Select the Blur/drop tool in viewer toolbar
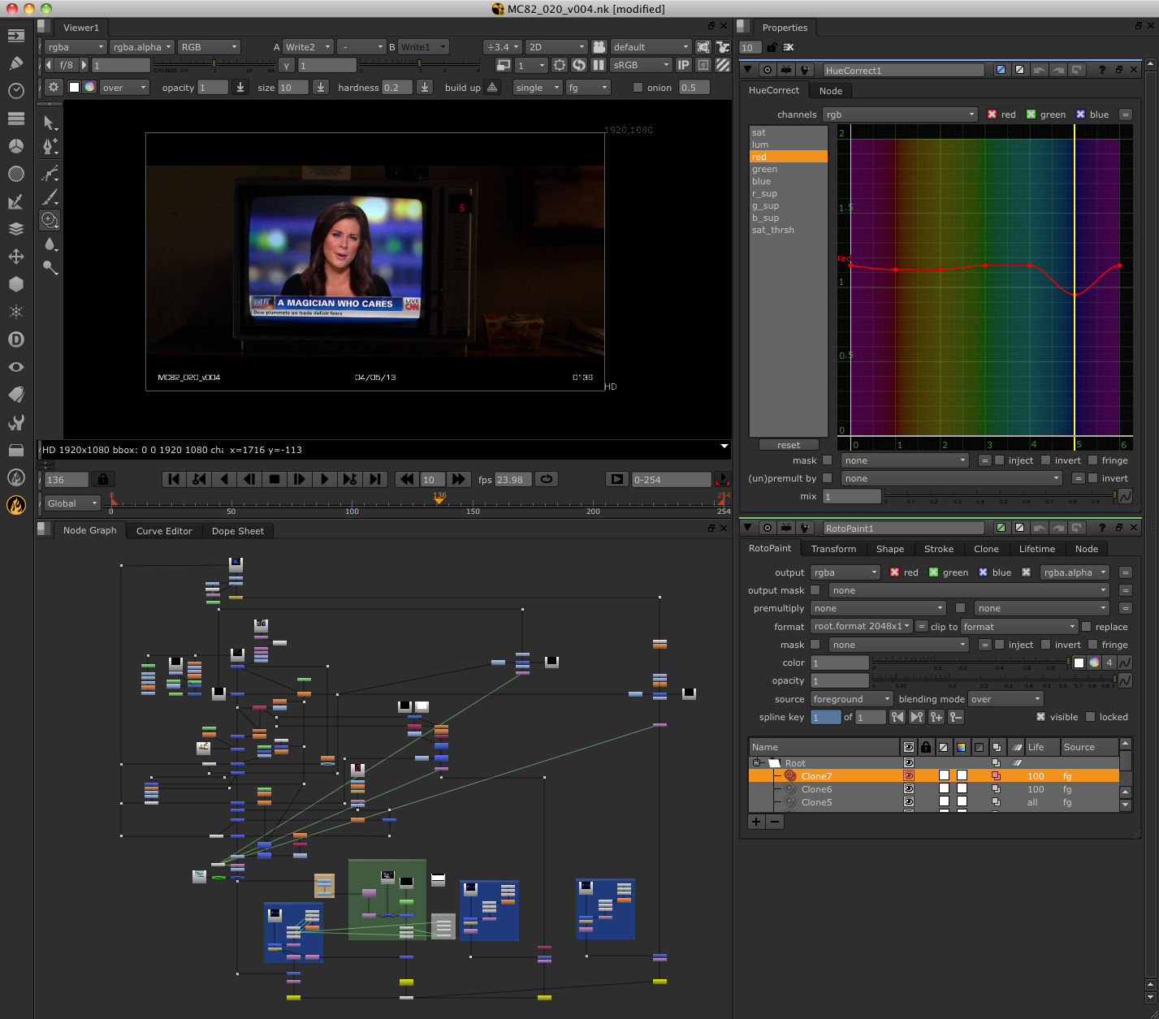1159x1019 pixels. tap(50, 244)
